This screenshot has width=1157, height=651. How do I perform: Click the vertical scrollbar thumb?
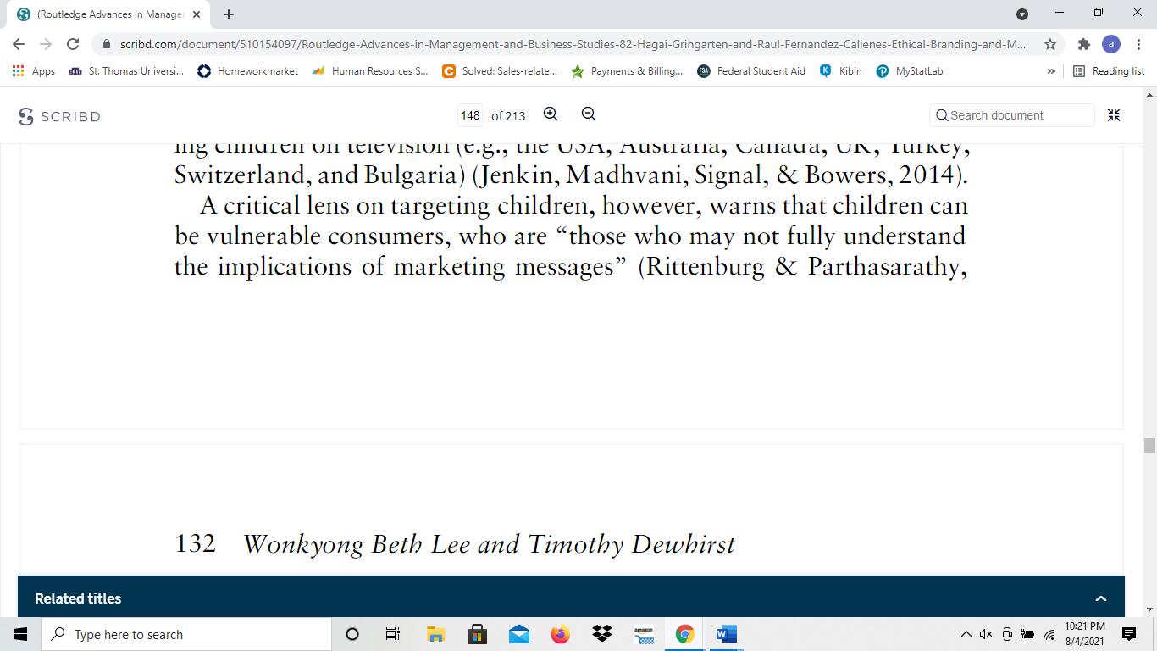1149,445
